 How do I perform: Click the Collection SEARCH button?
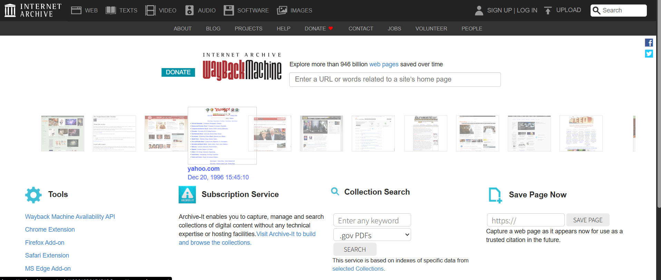click(x=355, y=249)
